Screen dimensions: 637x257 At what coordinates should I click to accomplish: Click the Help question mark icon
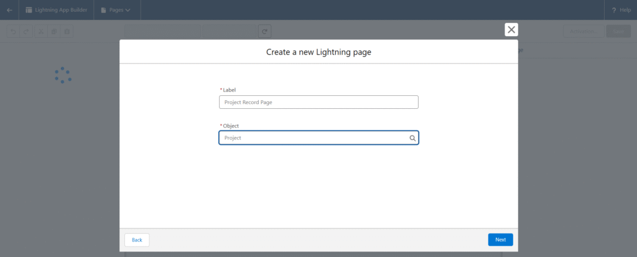[614, 10]
